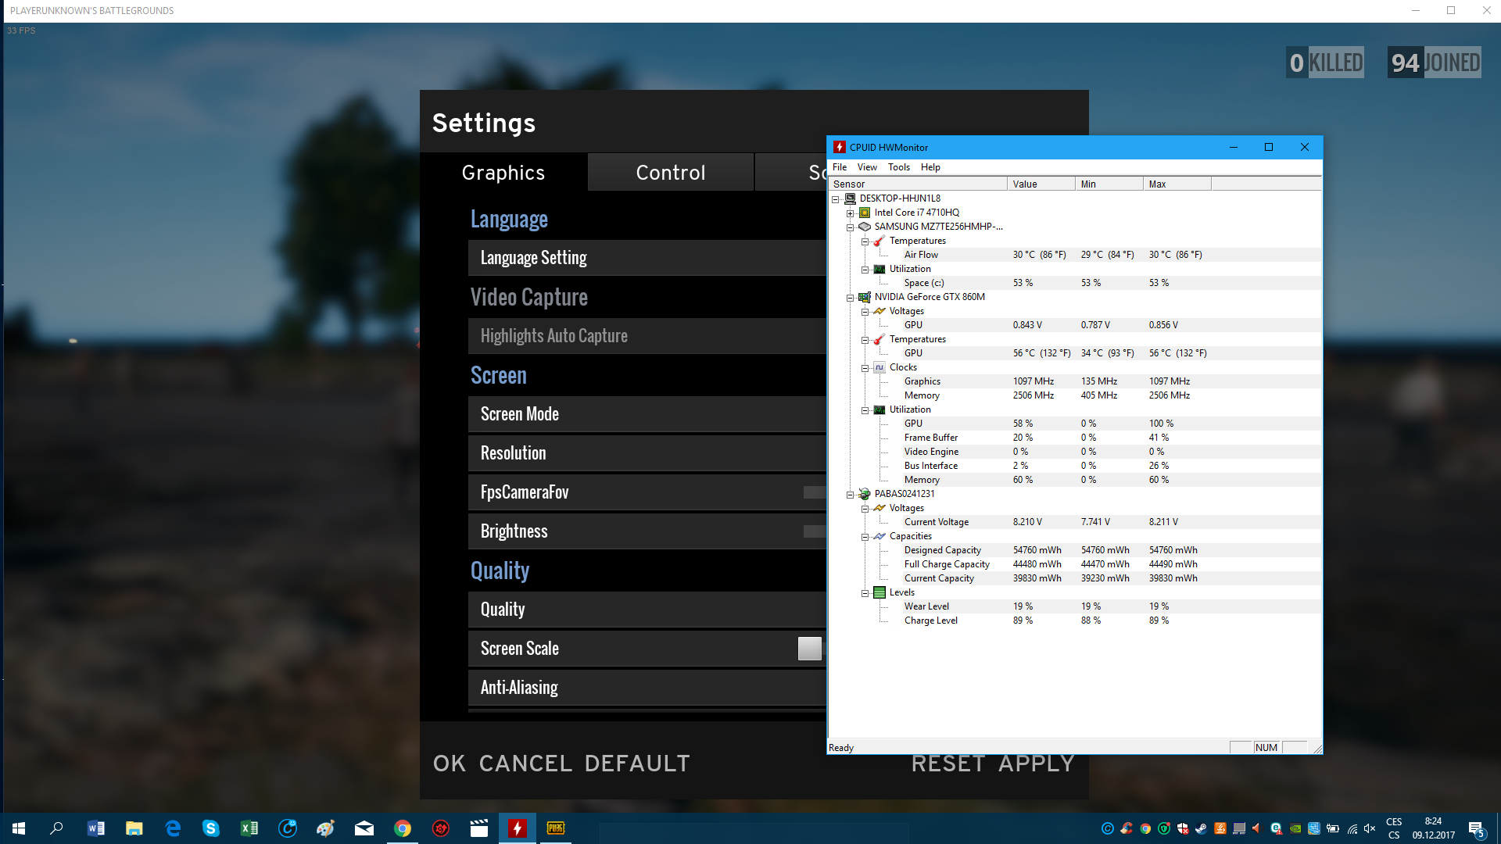Viewport: 1501px width, 844px height.
Task: Open ESET tray icon
Action: [x=1277, y=828]
